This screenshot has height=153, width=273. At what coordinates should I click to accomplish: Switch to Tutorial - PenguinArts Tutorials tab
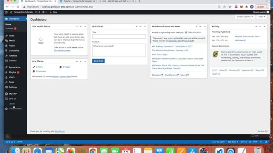pos(78,1)
